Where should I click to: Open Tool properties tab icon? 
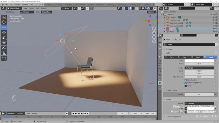click(160, 40)
